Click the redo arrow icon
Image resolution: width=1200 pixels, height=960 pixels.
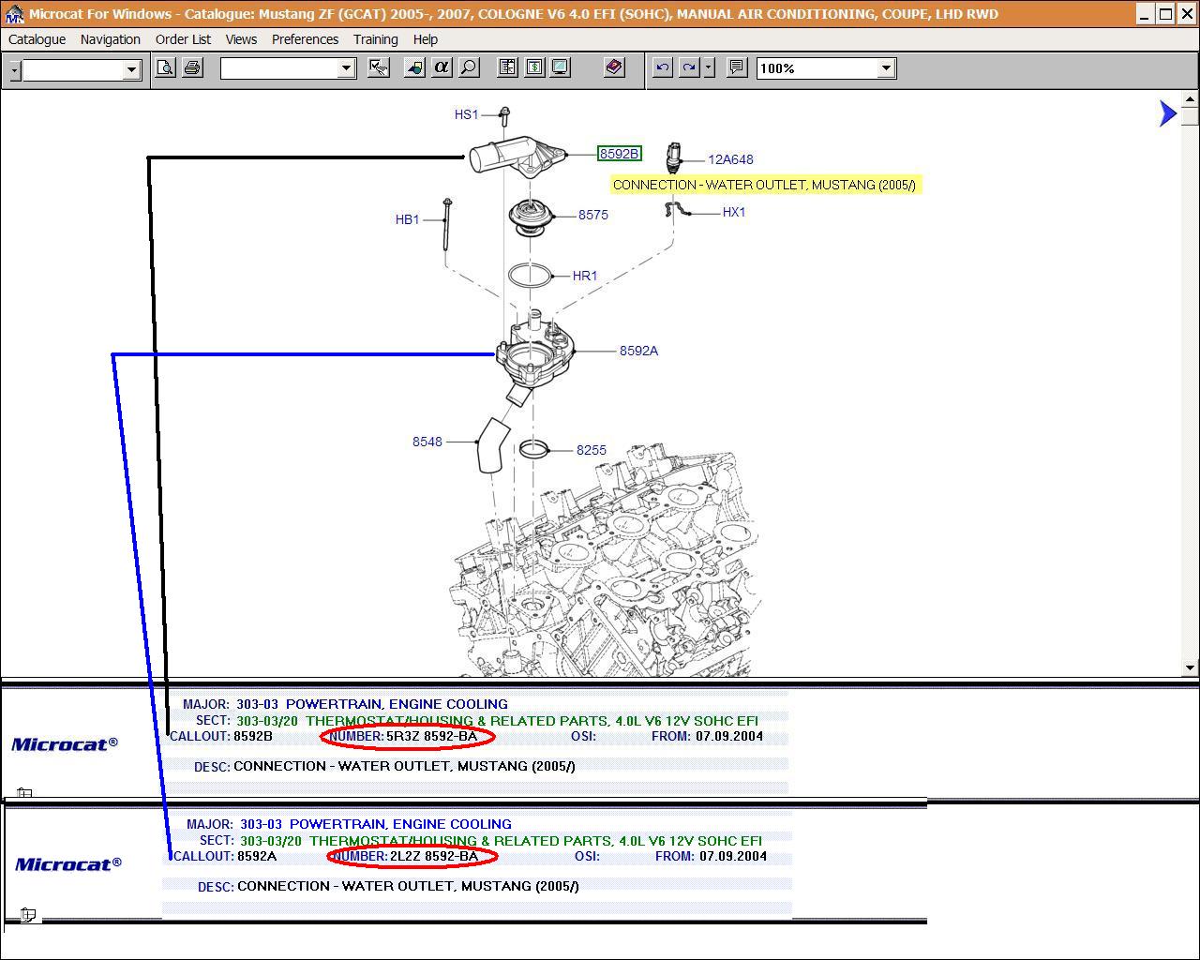pyautogui.click(x=689, y=67)
